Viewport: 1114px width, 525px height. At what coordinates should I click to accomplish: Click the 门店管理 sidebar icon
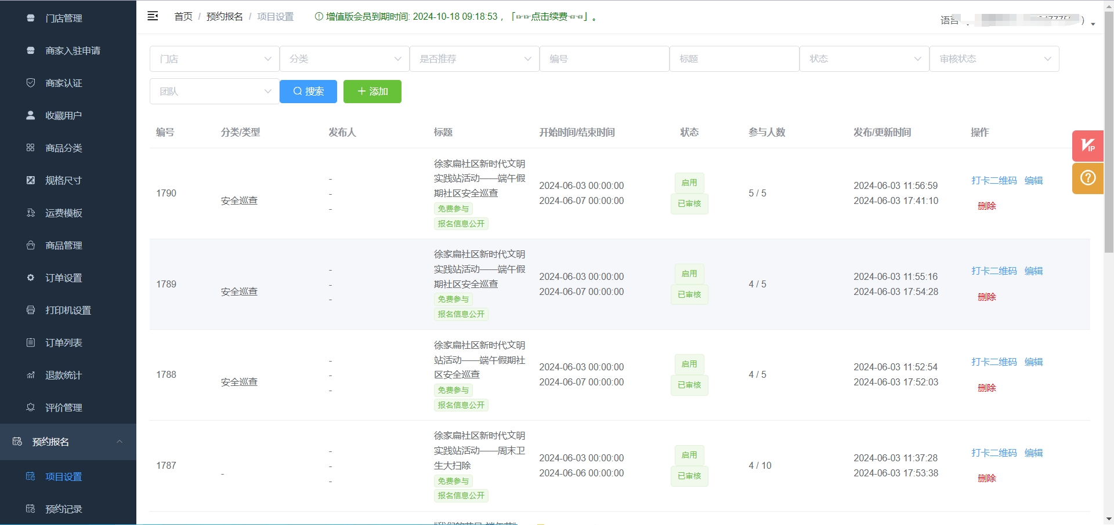click(x=31, y=18)
